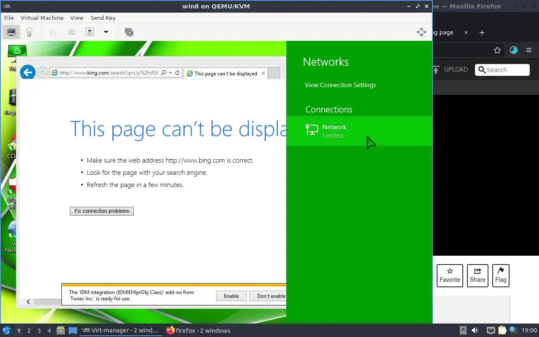
Task: Switch virt-manager console to fullscreen
Action: 421,32
